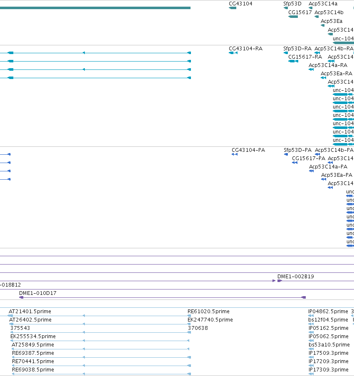The height and width of the screenshot is (376, 354).
Task: Click the CG15617-PA protein label
Action: pyautogui.click(x=309, y=158)
